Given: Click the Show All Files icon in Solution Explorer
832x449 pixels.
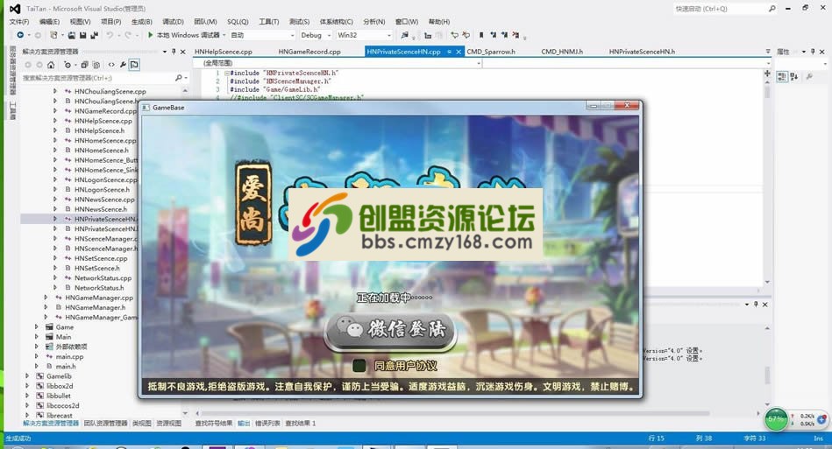Looking at the screenshot, I should coord(96,65).
